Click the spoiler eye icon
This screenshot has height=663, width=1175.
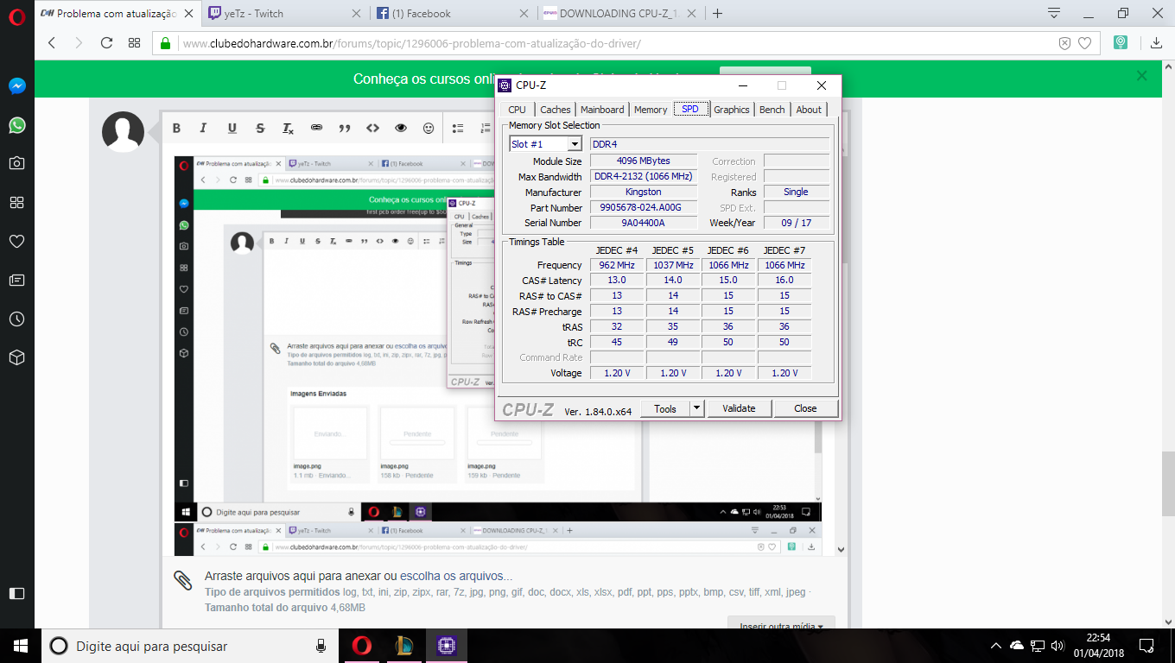pyautogui.click(x=400, y=128)
